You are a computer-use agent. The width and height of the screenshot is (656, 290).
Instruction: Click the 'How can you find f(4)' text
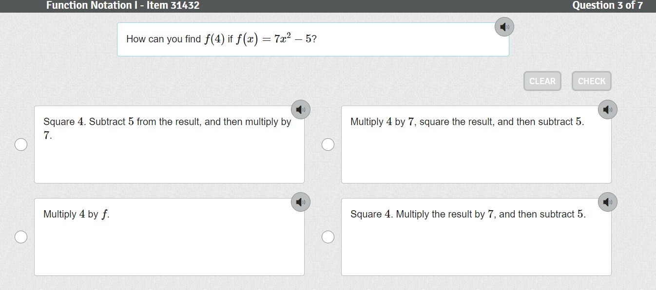[x=163, y=39]
